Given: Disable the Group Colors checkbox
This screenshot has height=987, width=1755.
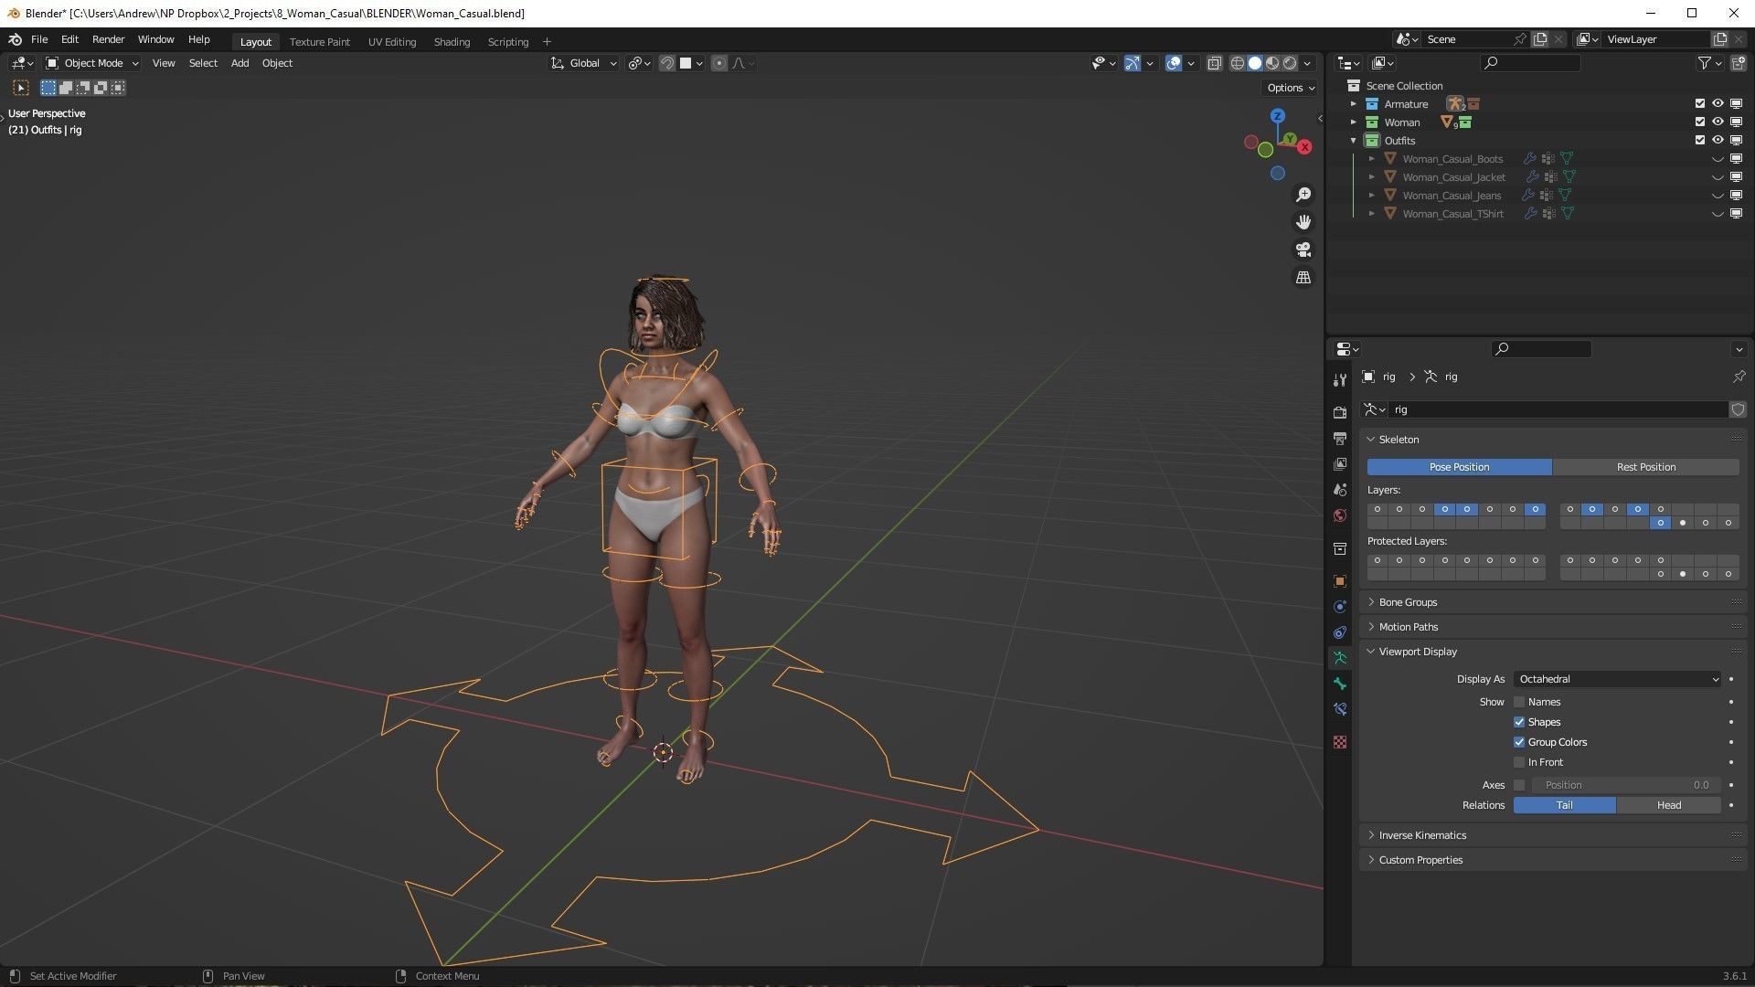Looking at the screenshot, I should [x=1519, y=742].
